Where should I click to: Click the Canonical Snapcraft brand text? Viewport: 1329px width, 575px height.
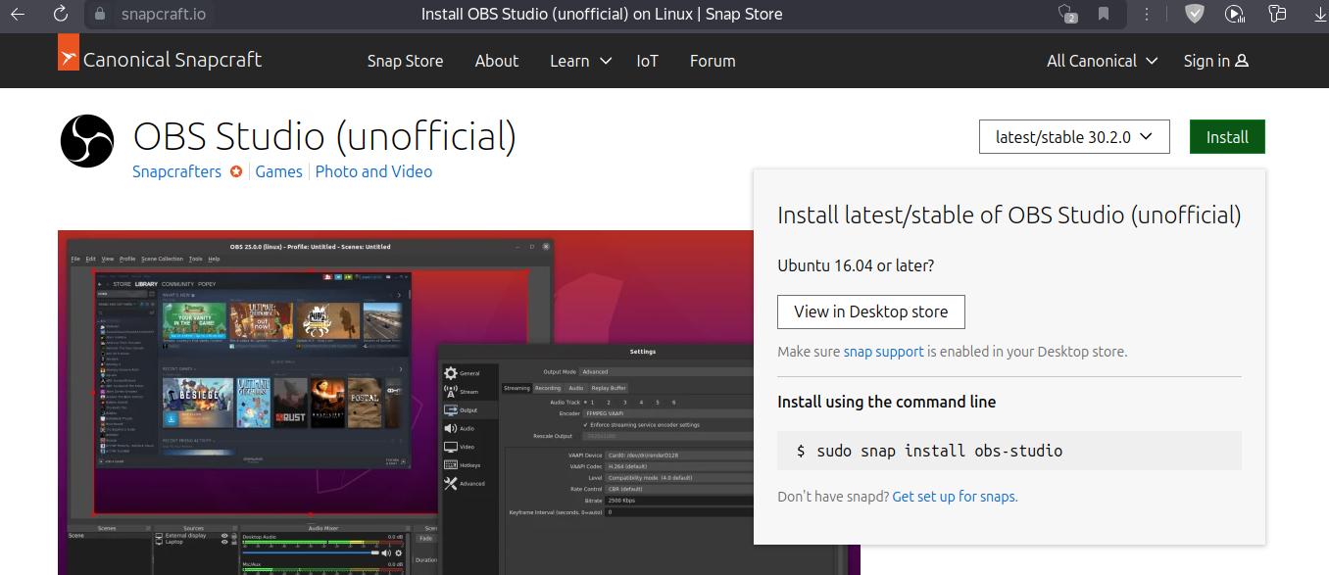click(172, 60)
